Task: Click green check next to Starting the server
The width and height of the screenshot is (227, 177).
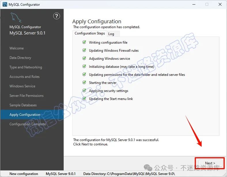Action: point(84,82)
